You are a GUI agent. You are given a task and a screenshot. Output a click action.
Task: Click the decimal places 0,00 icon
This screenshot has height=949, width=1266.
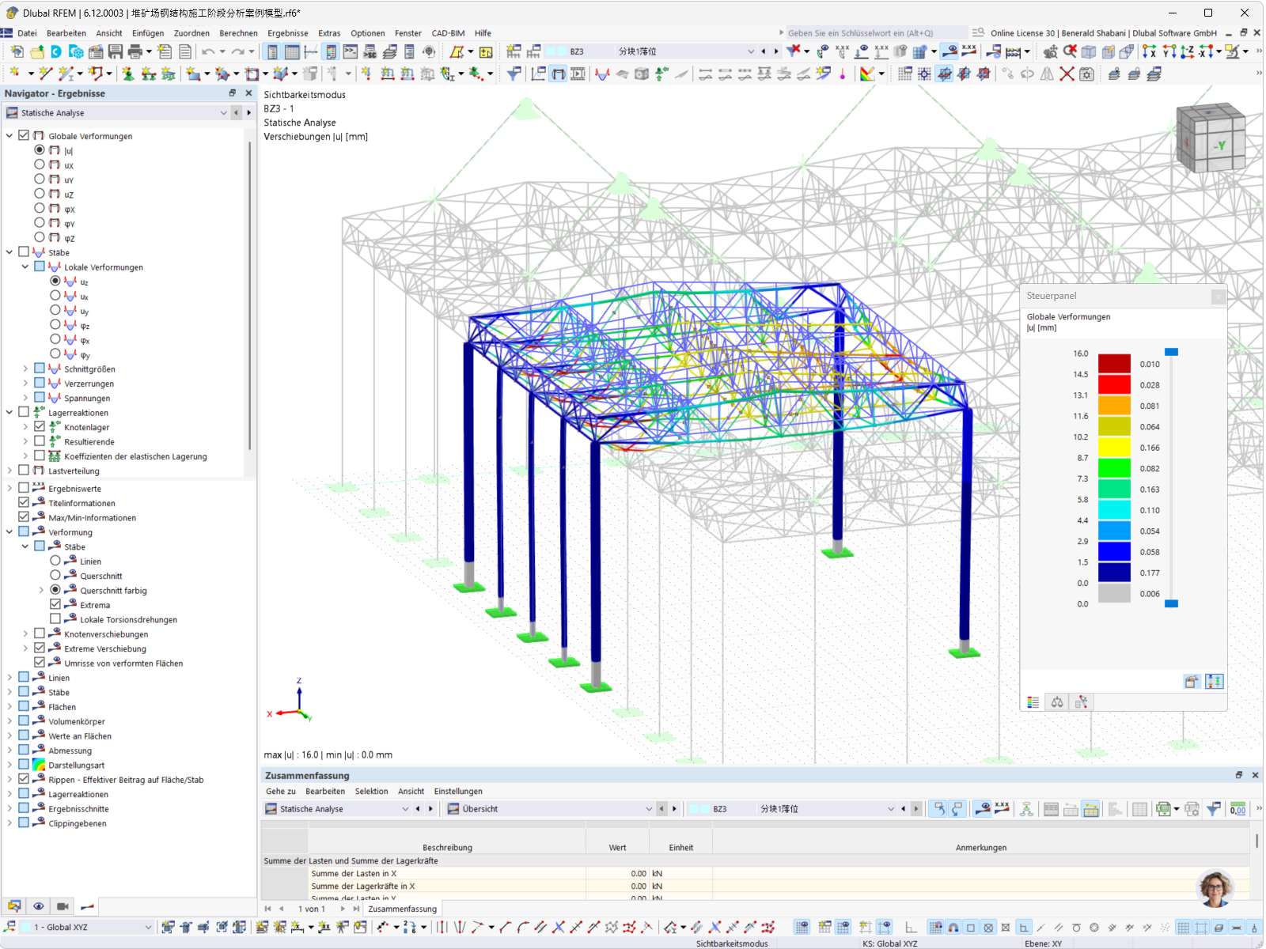pos(1238,809)
